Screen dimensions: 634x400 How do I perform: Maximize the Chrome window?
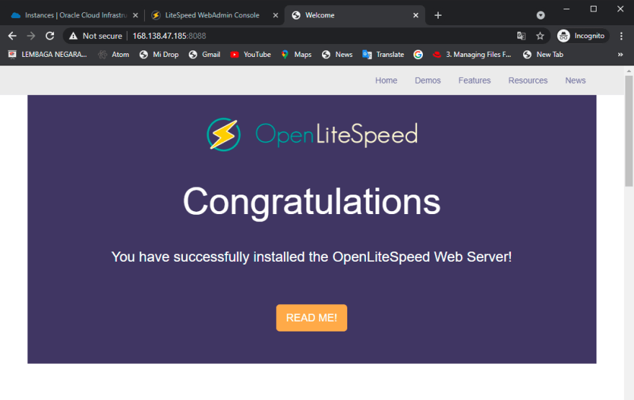[x=594, y=9]
